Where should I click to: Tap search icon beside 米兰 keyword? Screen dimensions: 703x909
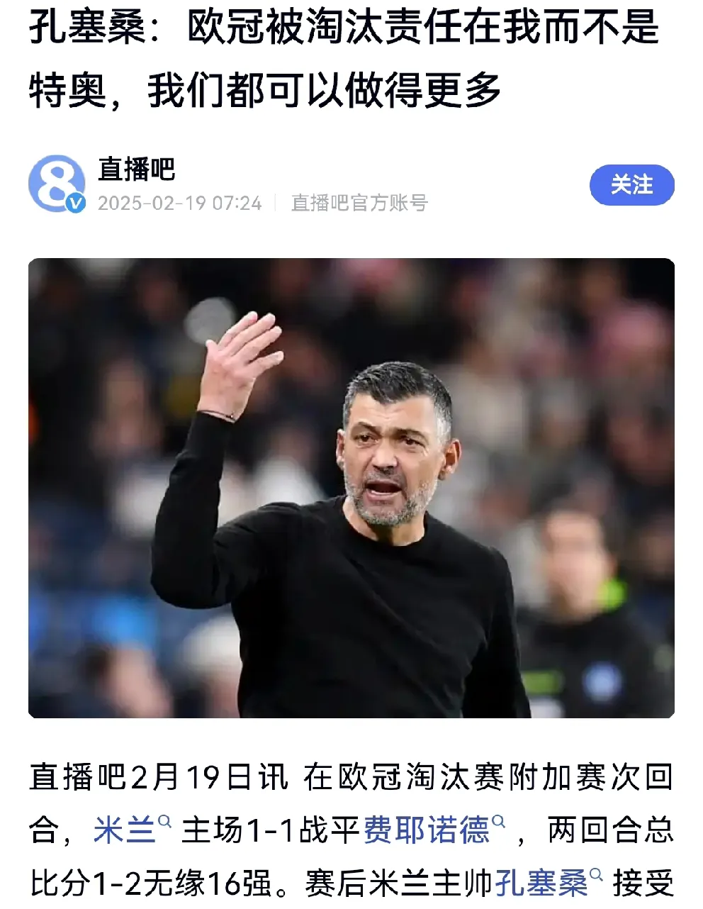165,822
